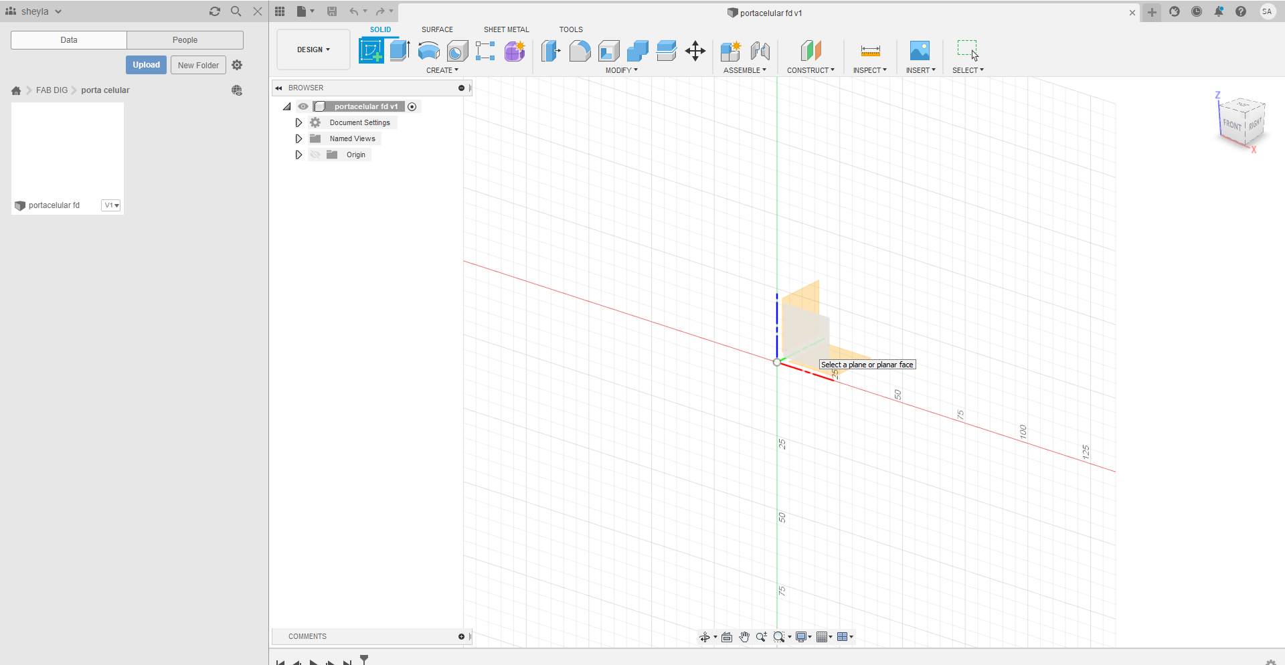Screen dimensions: 1285x665
Task: Open the DESIGN workspace dropdown
Action: click(x=313, y=50)
